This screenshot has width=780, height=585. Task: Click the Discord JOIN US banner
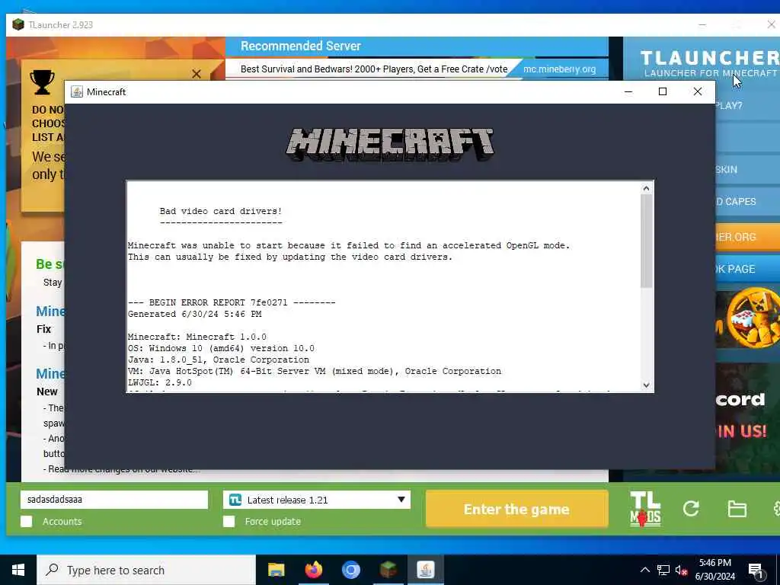(x=748, y=418)
